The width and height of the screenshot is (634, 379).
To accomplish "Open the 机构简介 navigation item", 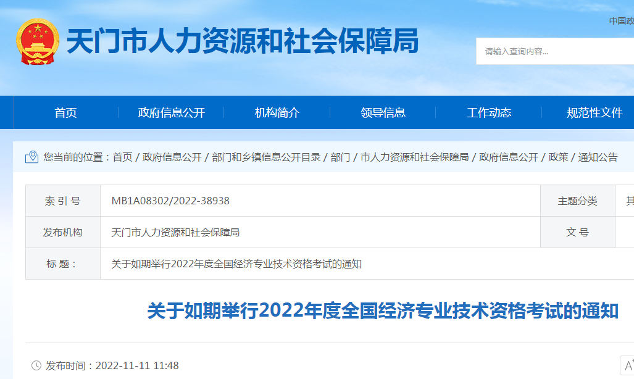I will [x=277, y=112].
